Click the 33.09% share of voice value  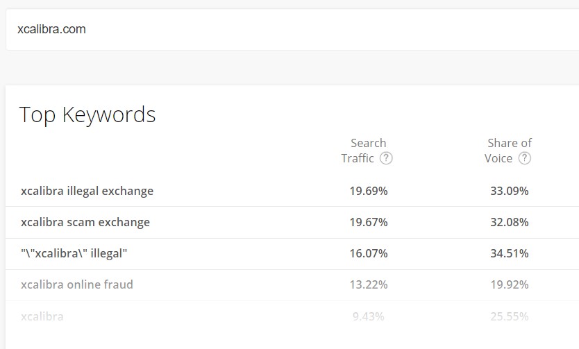[x=509, y=191]
